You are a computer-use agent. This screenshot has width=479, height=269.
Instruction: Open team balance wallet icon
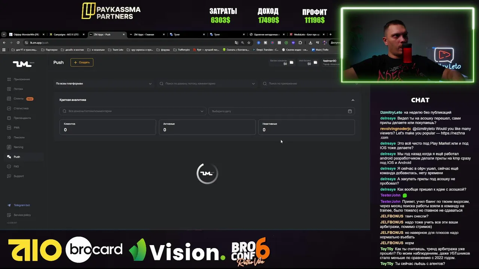coord(292,62)
